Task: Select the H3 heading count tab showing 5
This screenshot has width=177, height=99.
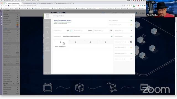Action: point(90,42)
